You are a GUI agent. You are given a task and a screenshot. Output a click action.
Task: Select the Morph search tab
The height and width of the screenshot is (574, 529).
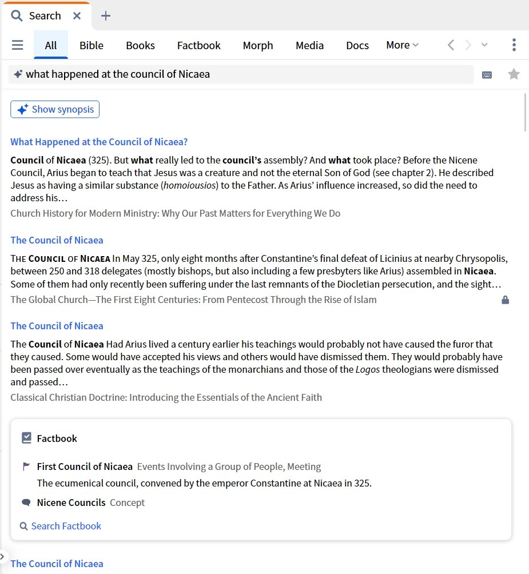(x=257, y=45)
